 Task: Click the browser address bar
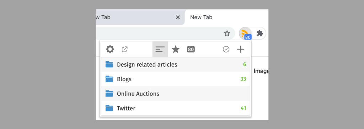159,33
